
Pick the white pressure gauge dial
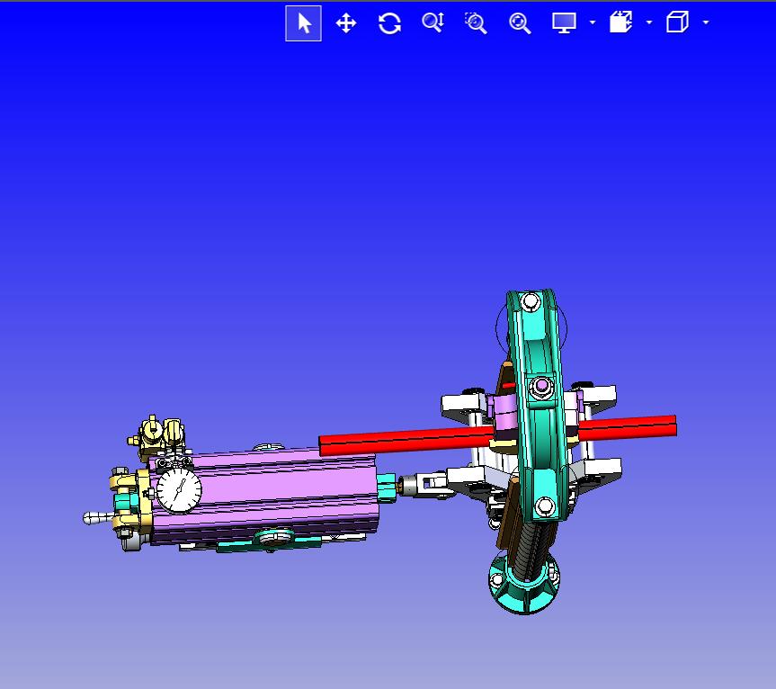tap(179, 490)
